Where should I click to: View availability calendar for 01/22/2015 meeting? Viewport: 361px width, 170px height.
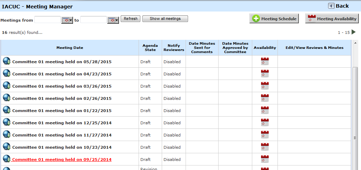[x=265, y=110]
